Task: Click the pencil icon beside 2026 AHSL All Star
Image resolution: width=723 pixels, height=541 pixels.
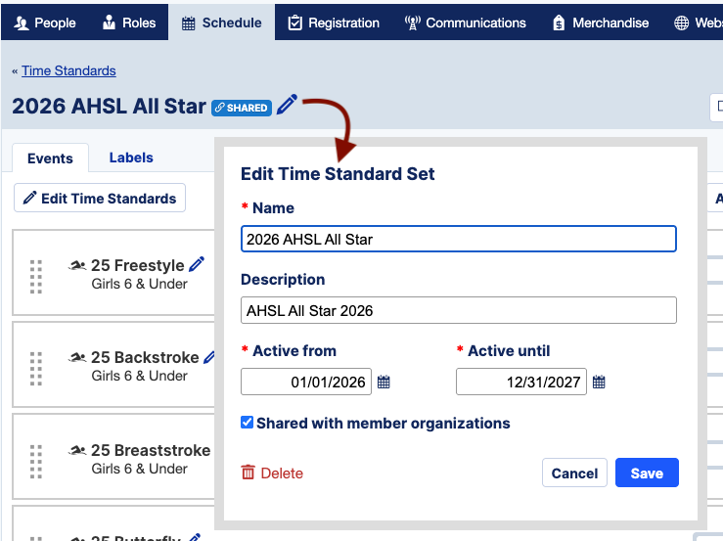Action: (x=287, y=105)
